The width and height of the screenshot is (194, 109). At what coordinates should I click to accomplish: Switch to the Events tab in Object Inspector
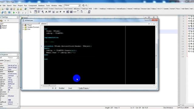(7, 61)
